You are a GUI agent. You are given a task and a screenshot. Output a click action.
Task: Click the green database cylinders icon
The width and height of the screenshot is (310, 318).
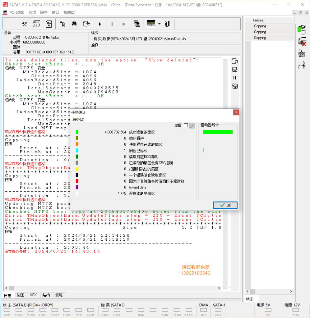301,30
